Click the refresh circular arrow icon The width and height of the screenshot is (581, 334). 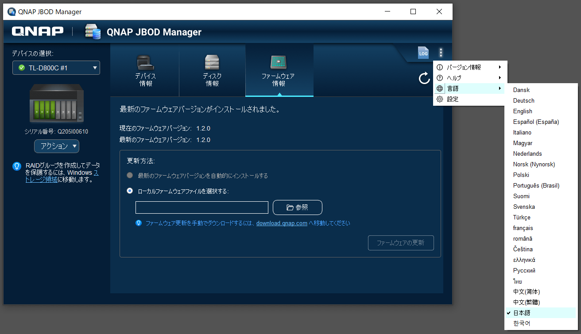[x=424, y=78]
